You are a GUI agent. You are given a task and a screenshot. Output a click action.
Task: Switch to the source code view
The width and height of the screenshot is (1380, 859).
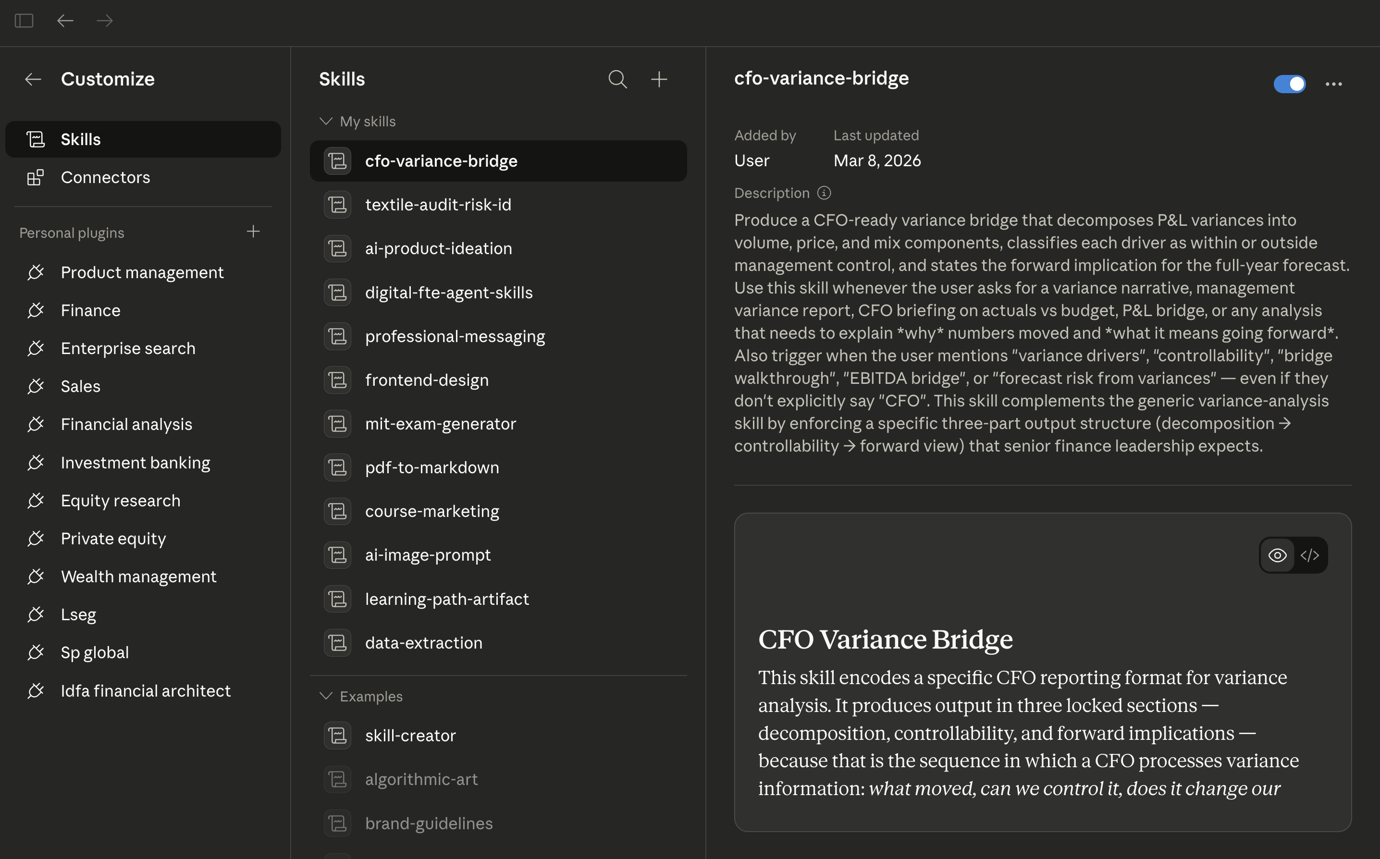pos(1309,555)
